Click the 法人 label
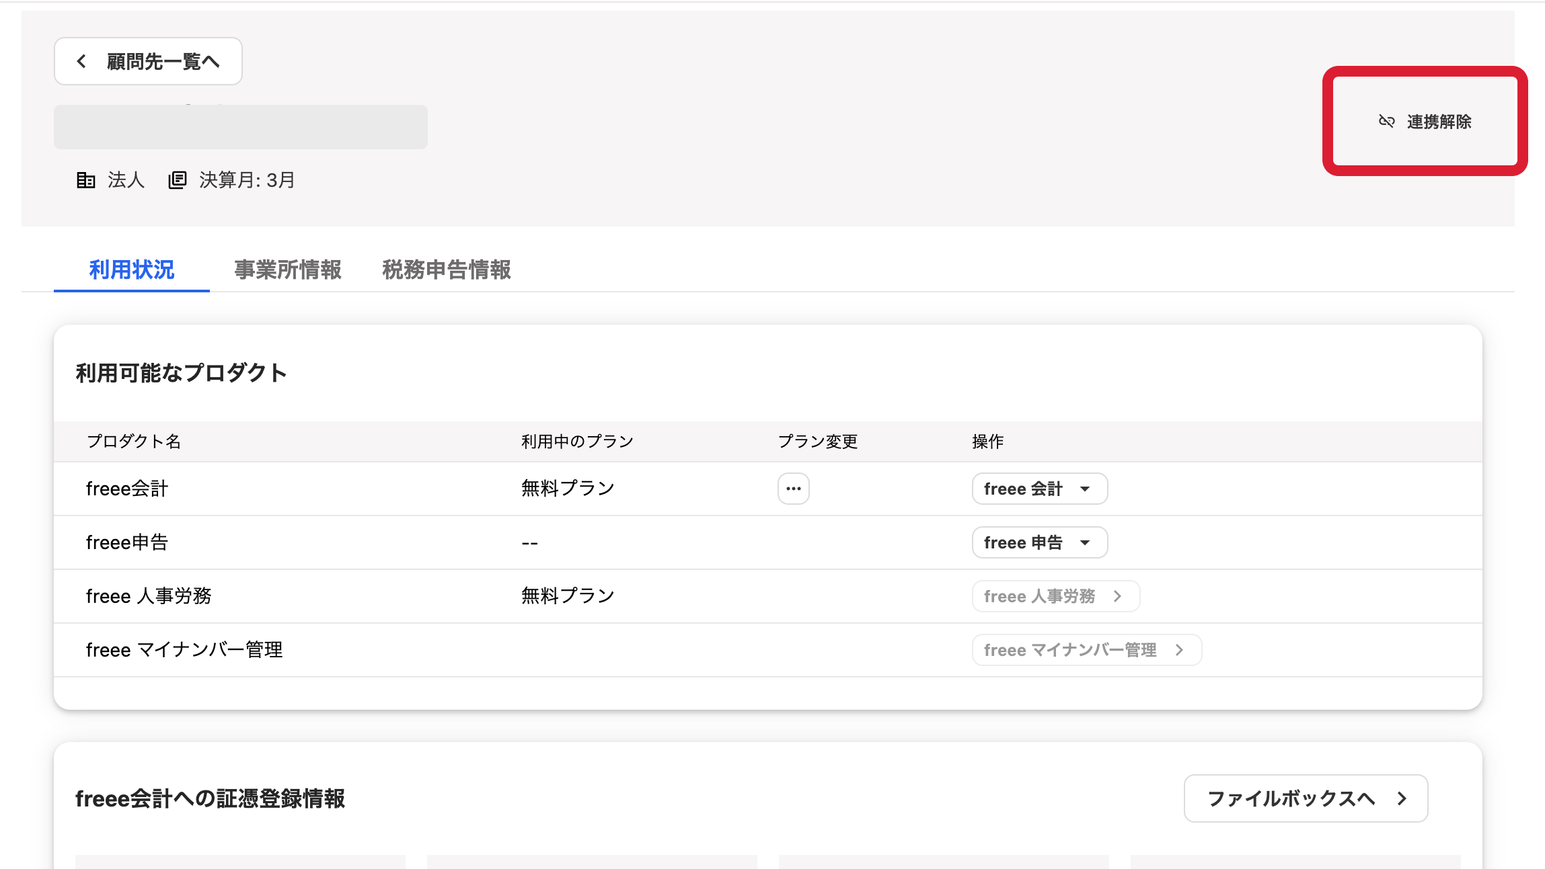The width and height of the screenshot is (1545, 869). pos(126,180)
